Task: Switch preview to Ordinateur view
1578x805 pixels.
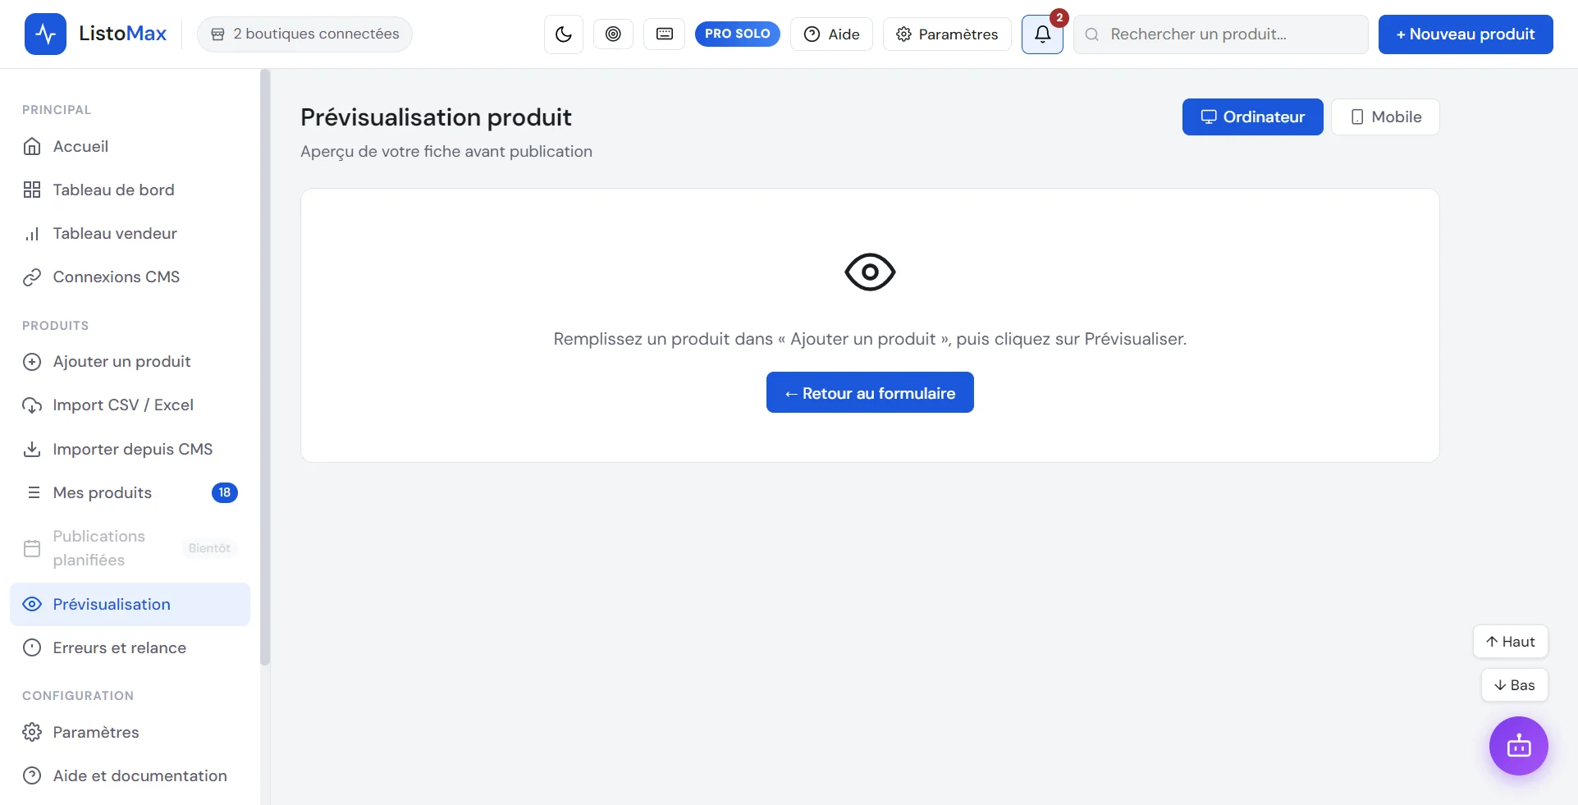Action: (x=1252, y=117)
